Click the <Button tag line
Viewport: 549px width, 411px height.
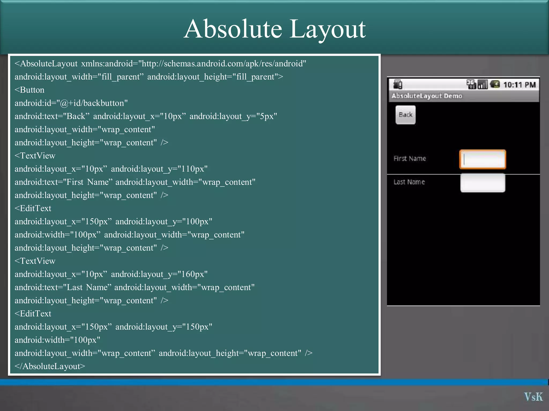(29, 90)
